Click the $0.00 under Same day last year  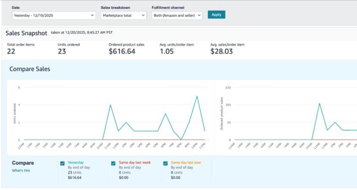click(x=176, y=178)
